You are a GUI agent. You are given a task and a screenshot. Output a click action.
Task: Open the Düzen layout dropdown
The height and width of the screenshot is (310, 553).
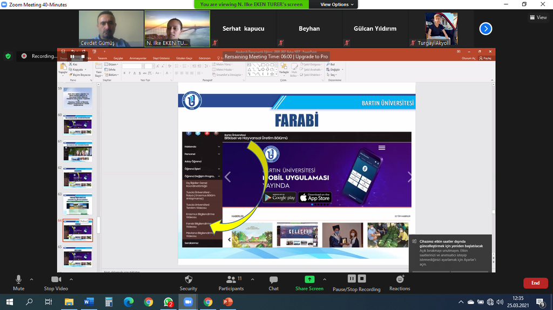[x=111, y=65]
